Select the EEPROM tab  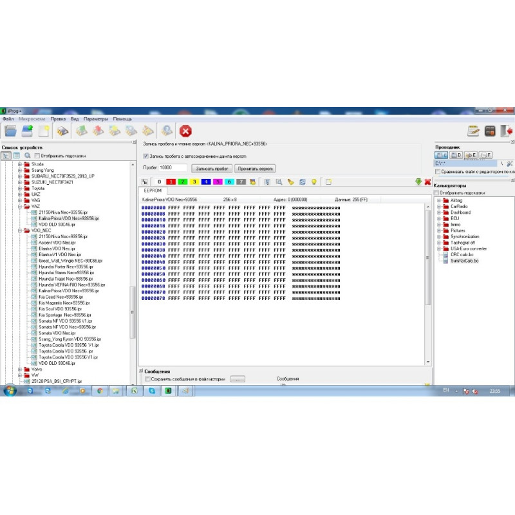[x=153, y=191]
